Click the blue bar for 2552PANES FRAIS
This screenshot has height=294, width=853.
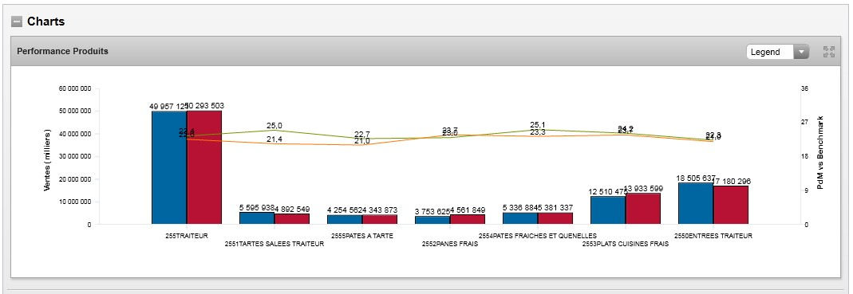pos(432,220)
